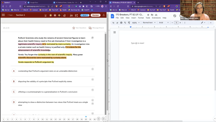Select the eraser tool in test toolbar
This screenshot has height=122, width=216.
(x=64, y=15)
